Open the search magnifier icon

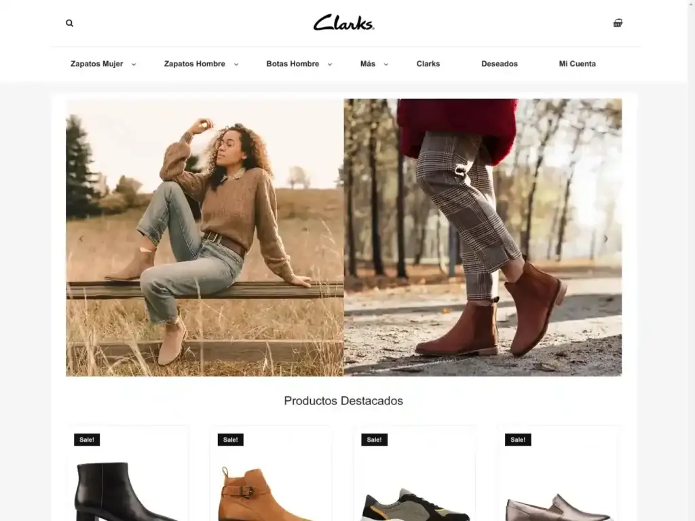[x=70, y=23]
